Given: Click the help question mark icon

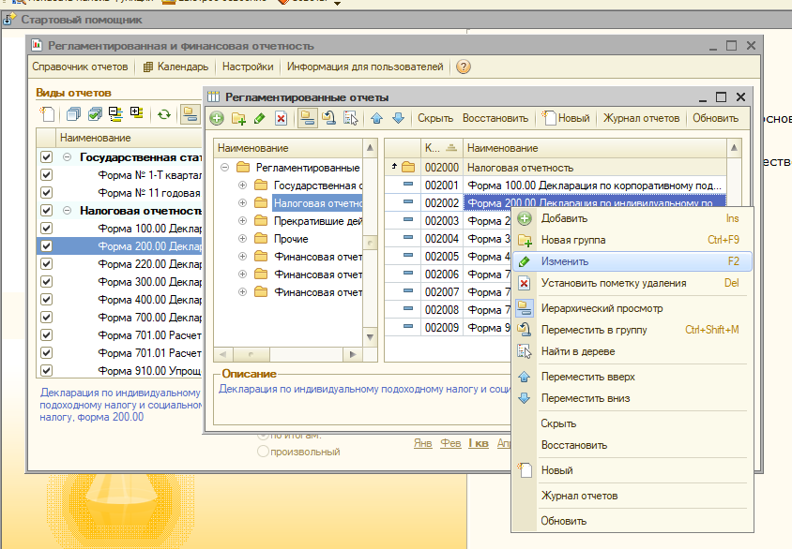Looking at the screenshot, I should [464, 67].
